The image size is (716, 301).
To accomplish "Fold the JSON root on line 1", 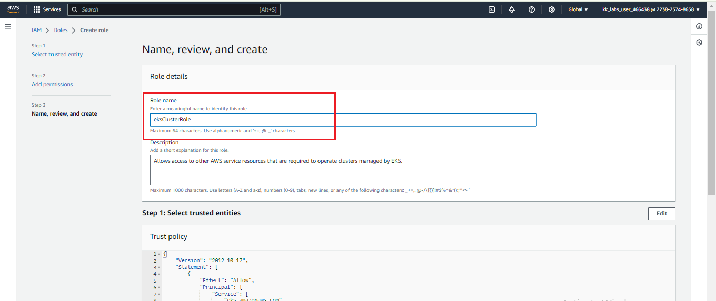I will [x=159, y=254].
